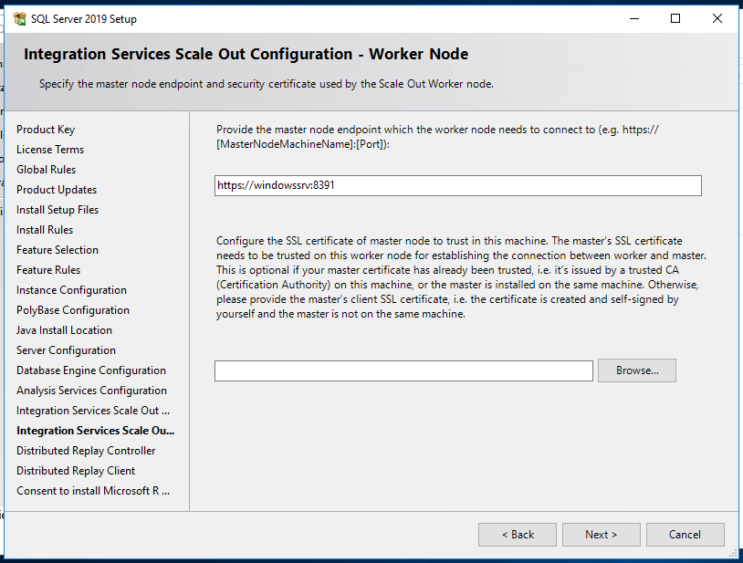
Task: Select the Global Rules step
Action: point(46,170)
